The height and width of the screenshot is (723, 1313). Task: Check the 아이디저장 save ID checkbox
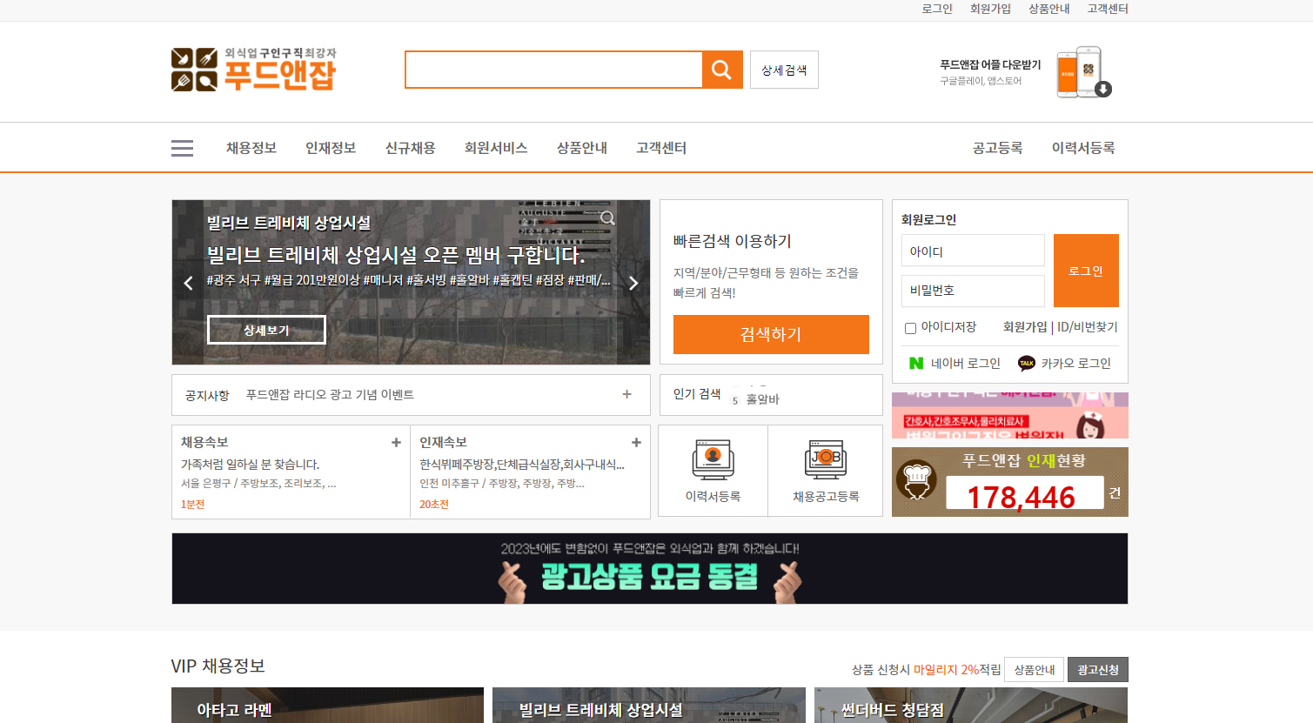pos(910,328)
